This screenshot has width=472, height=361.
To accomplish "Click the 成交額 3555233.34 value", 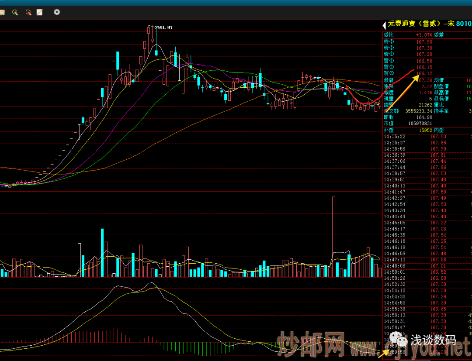I will tap(421, 111).
